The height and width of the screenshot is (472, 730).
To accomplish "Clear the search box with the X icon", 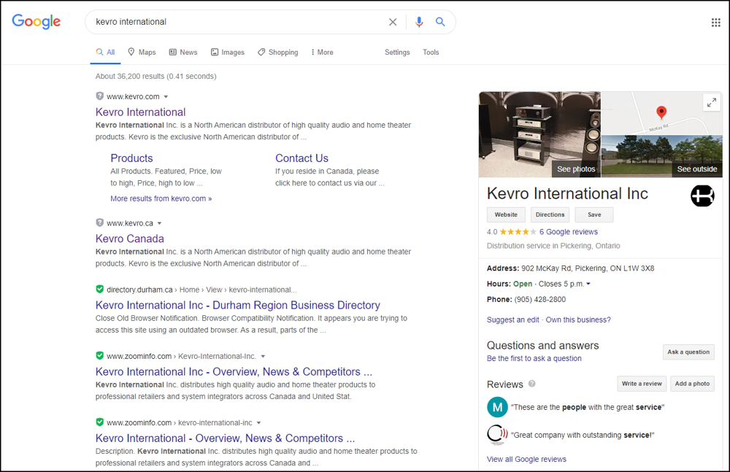I will pyautogui.click(x=393, y=22).
